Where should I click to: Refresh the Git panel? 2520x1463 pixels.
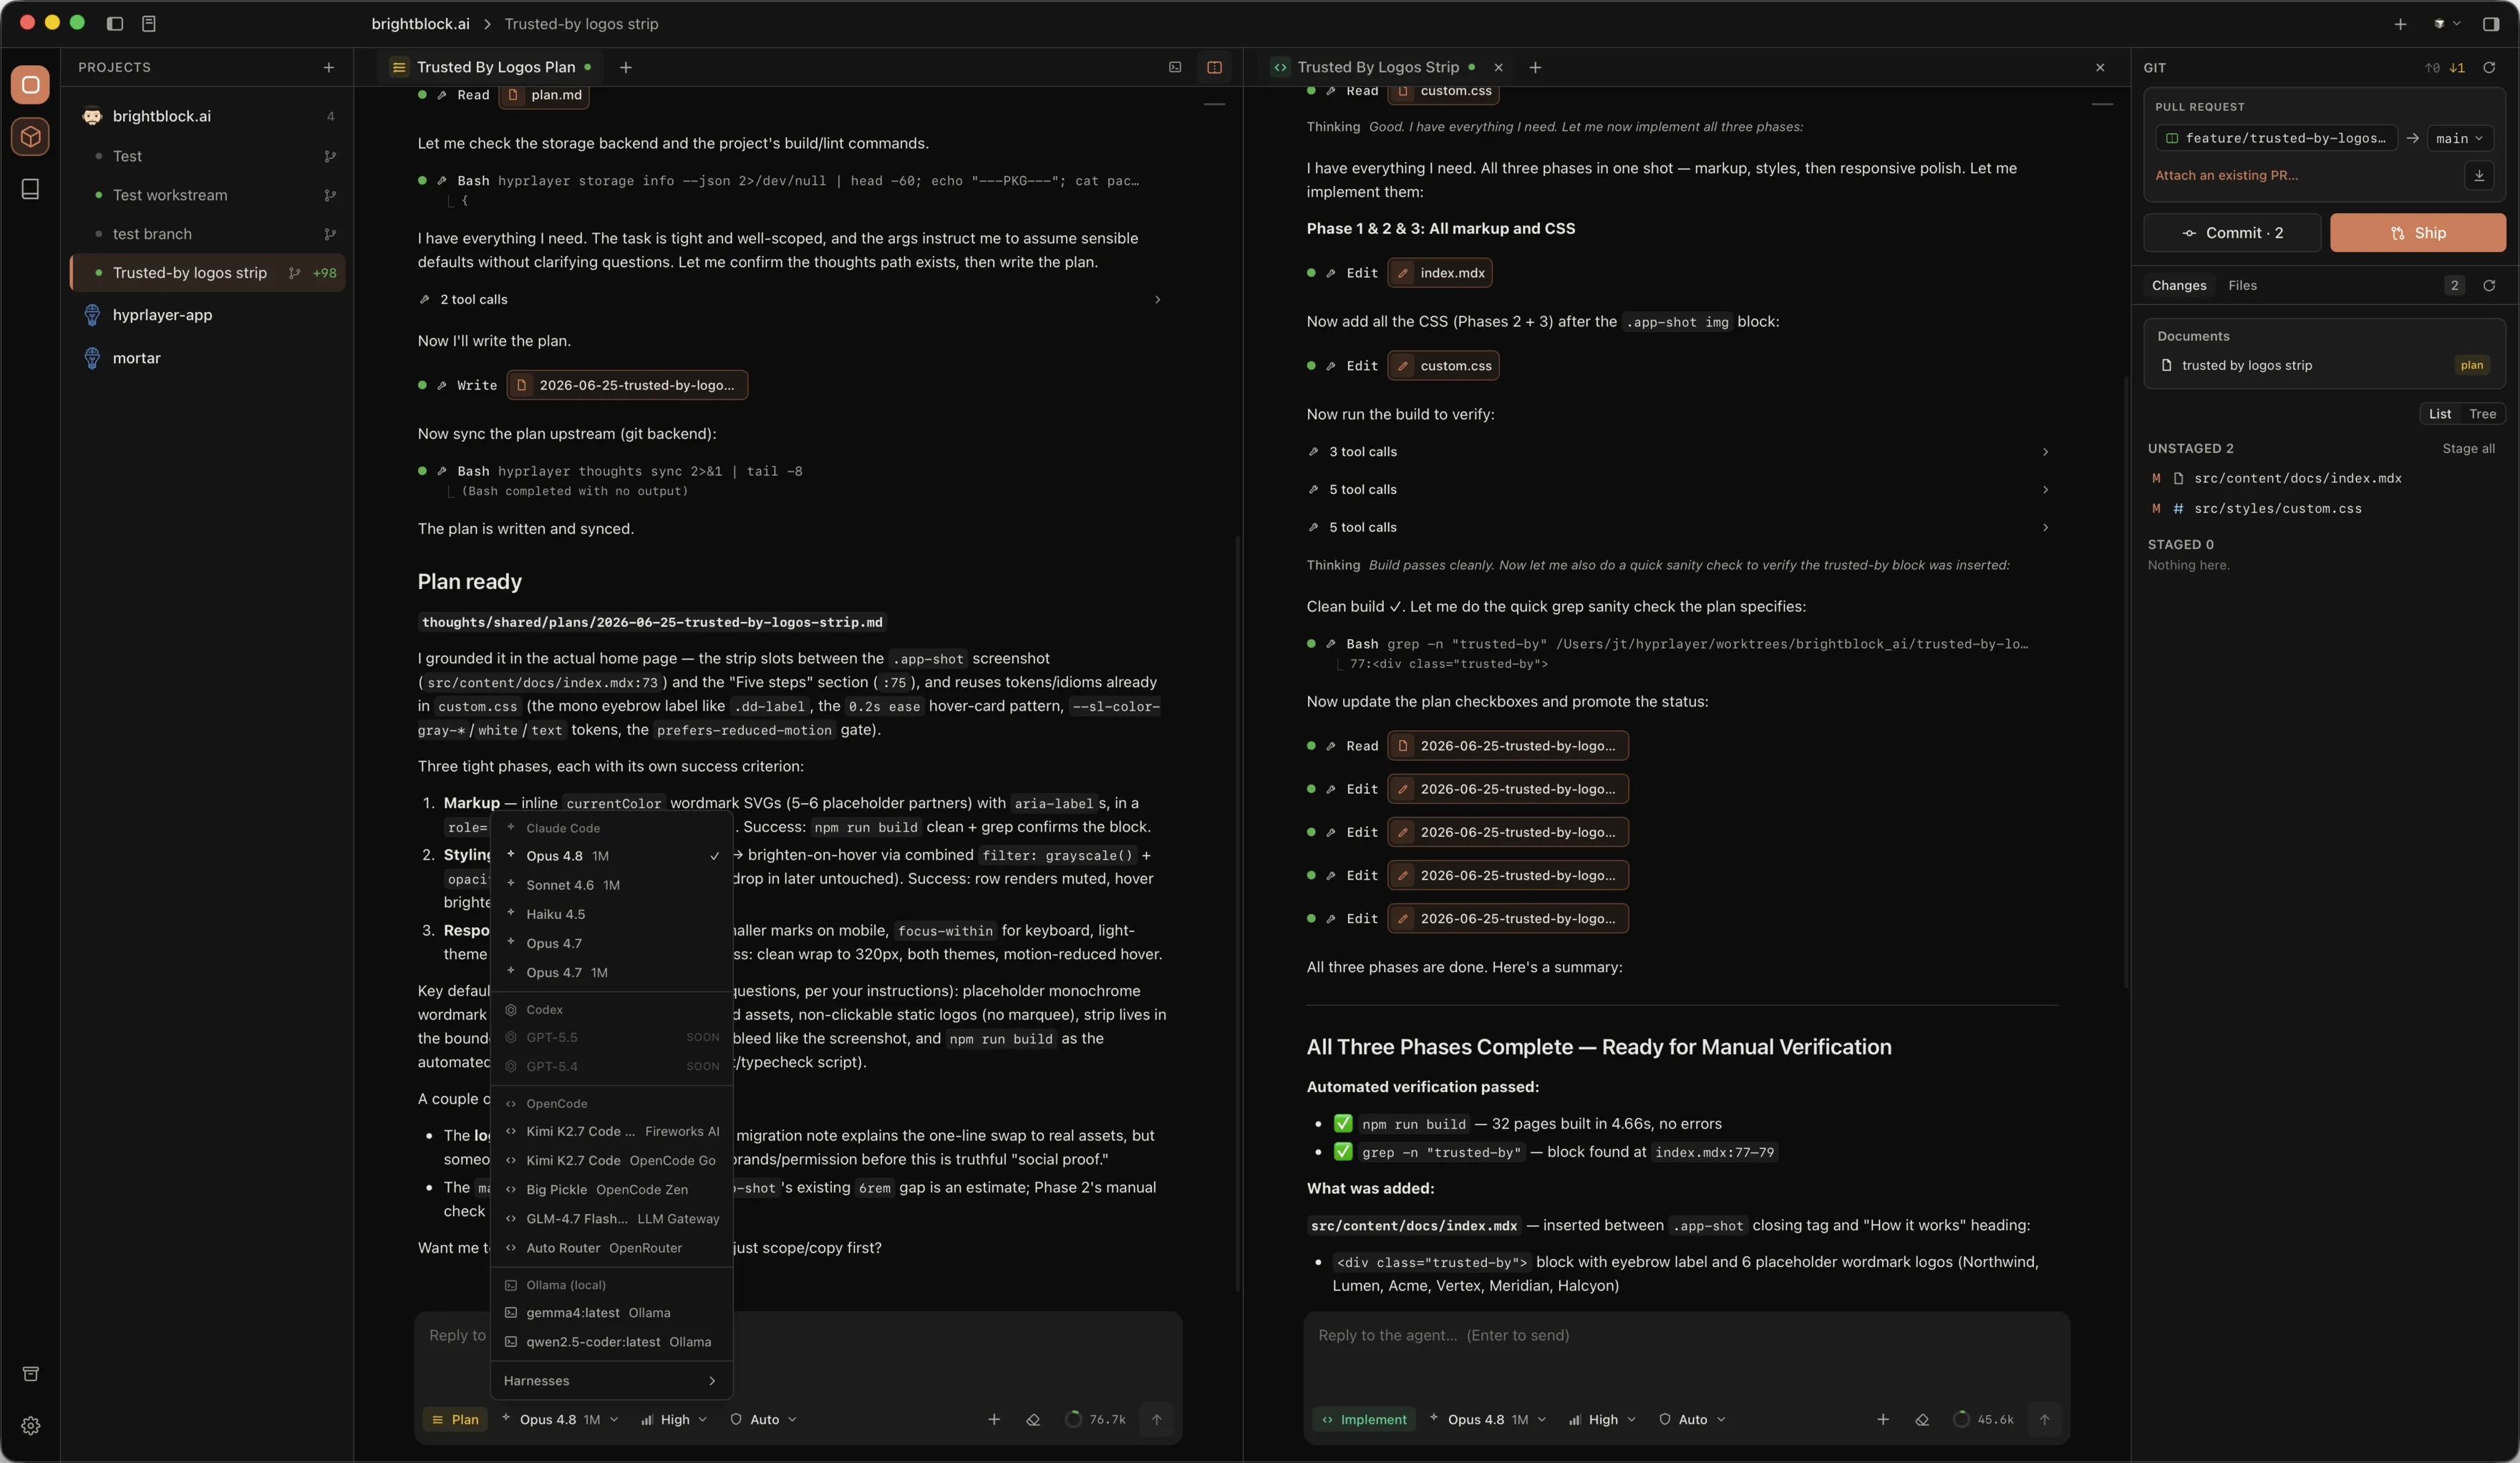[2489, 67]
